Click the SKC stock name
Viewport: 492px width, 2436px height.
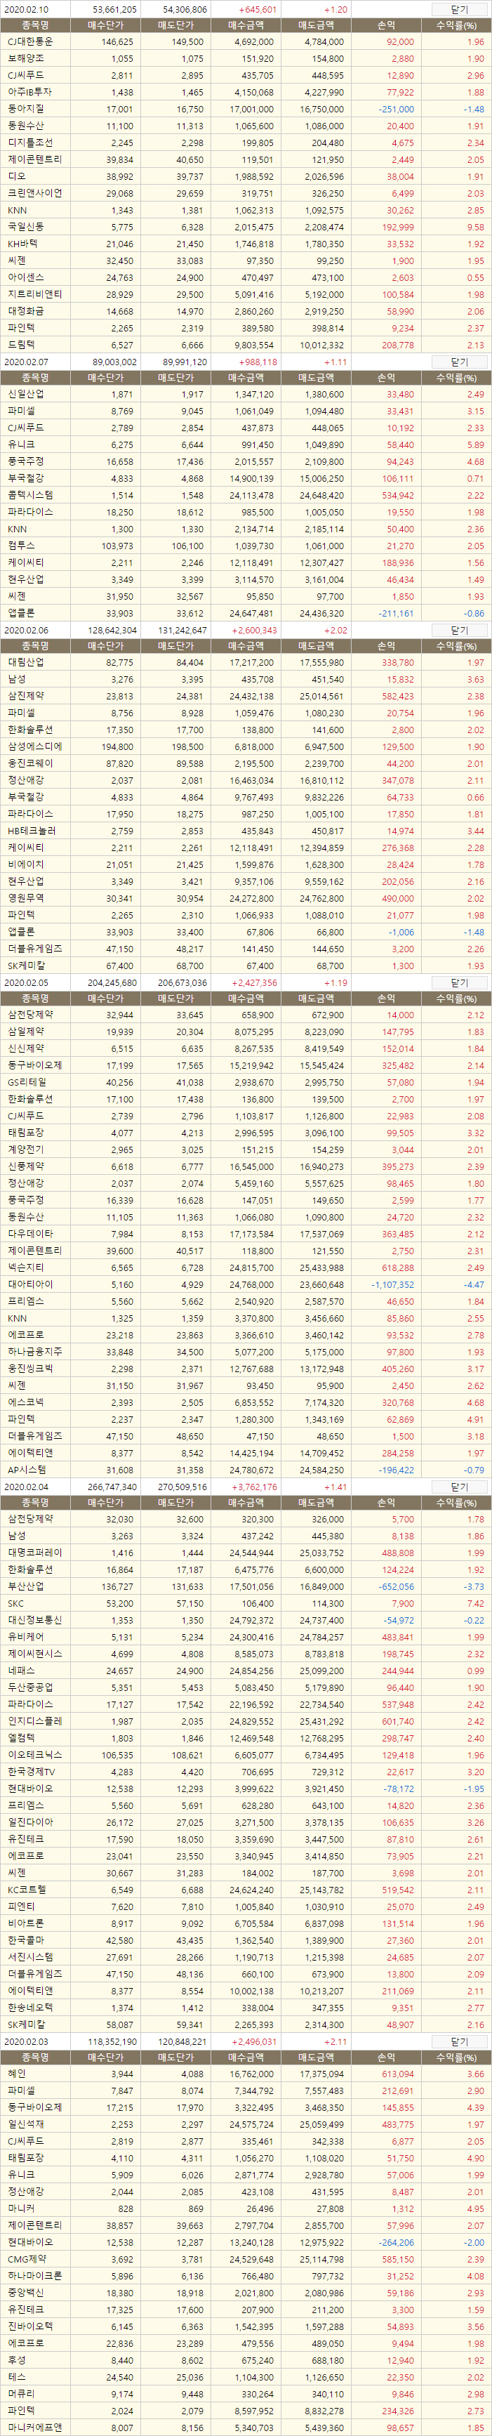point(15,1604)
